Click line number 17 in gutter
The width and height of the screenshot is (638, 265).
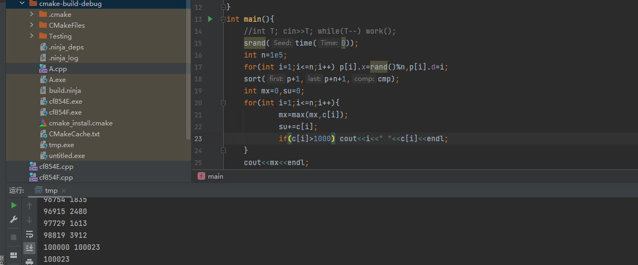click(198, 67)
